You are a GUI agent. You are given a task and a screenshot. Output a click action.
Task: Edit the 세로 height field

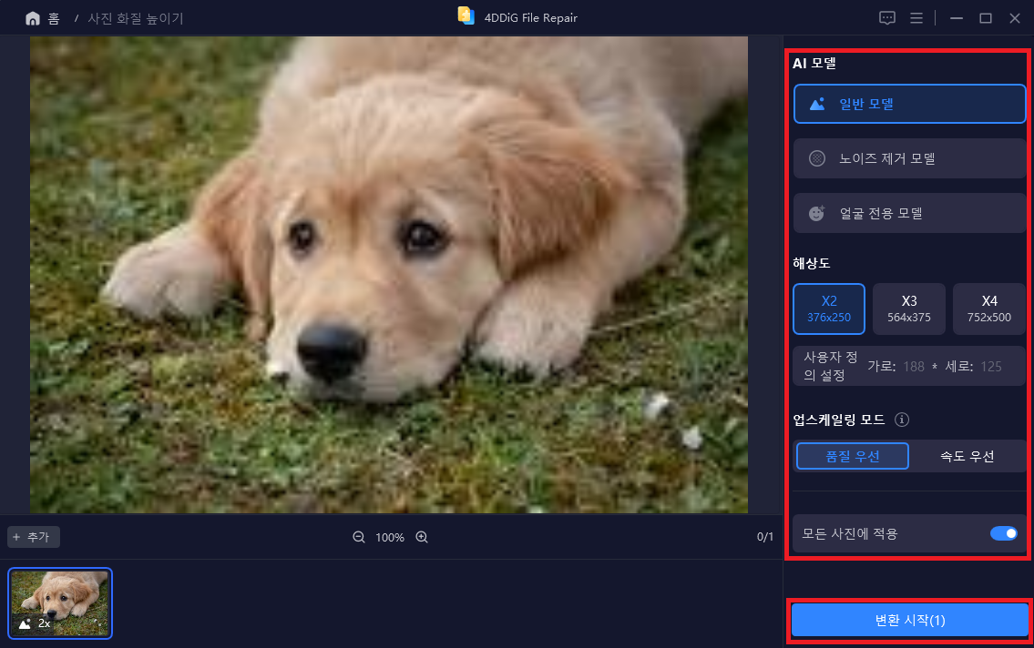pos(990,367)
